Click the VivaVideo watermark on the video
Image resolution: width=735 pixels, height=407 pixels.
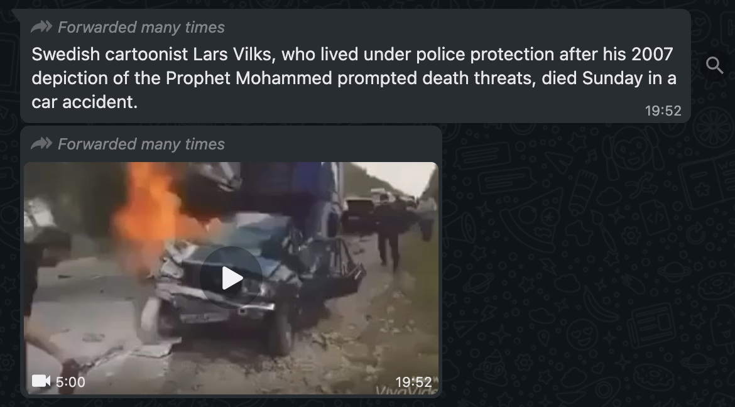[x=407, y=391]
